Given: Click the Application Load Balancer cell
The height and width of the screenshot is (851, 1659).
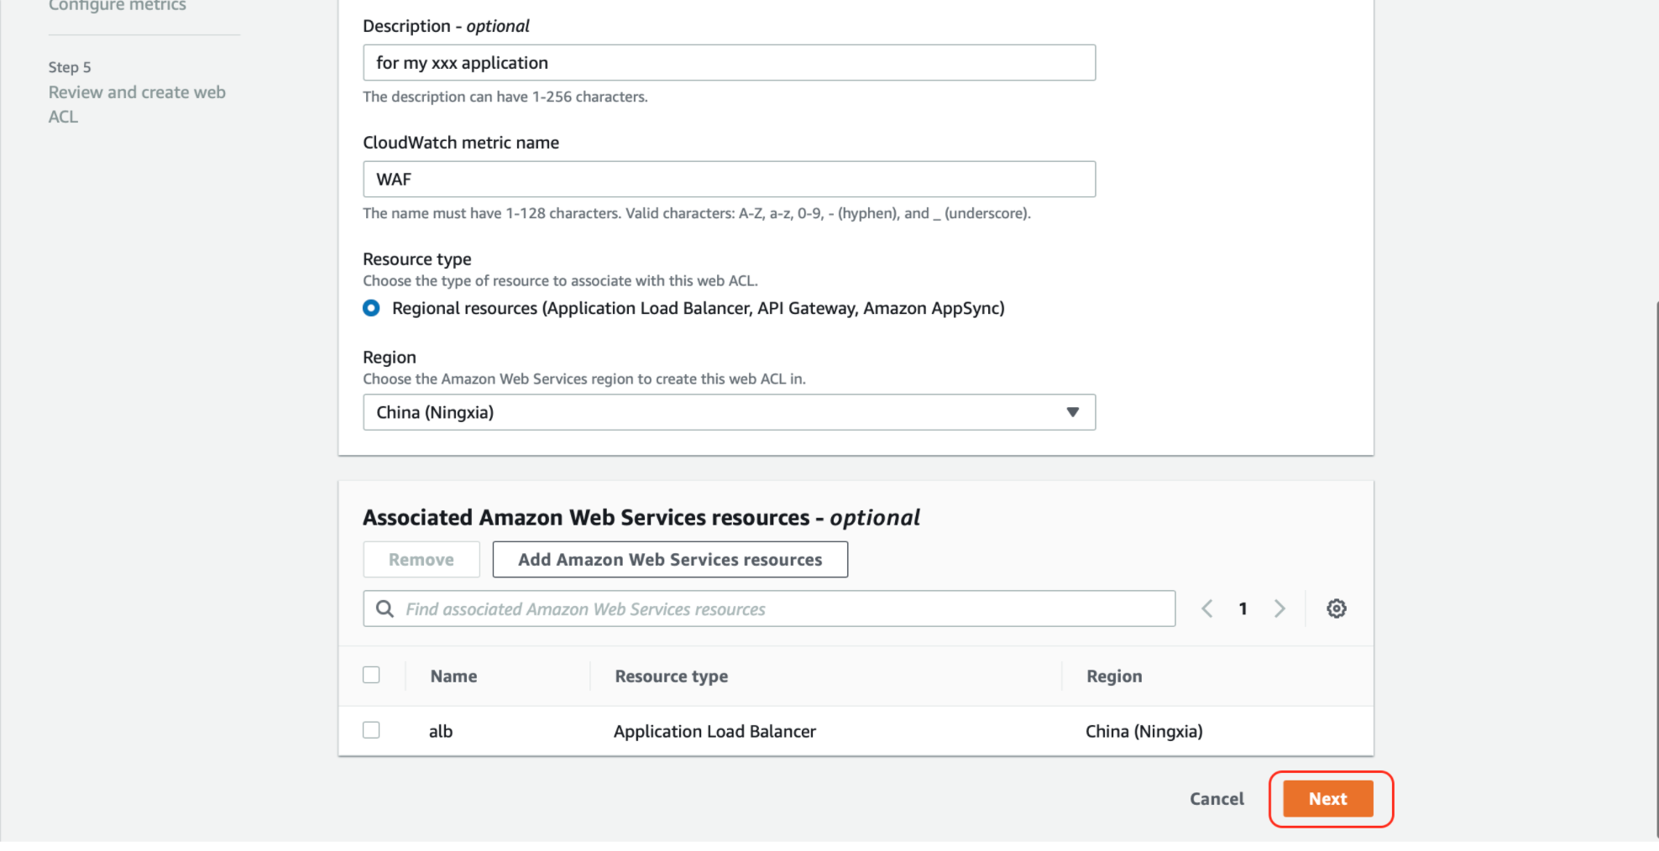Looking at the screenshot, I should [x=714, y=731].
